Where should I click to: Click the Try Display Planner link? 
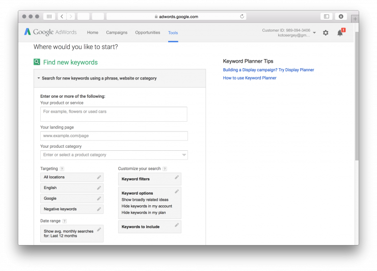click(x=297, y=70)
